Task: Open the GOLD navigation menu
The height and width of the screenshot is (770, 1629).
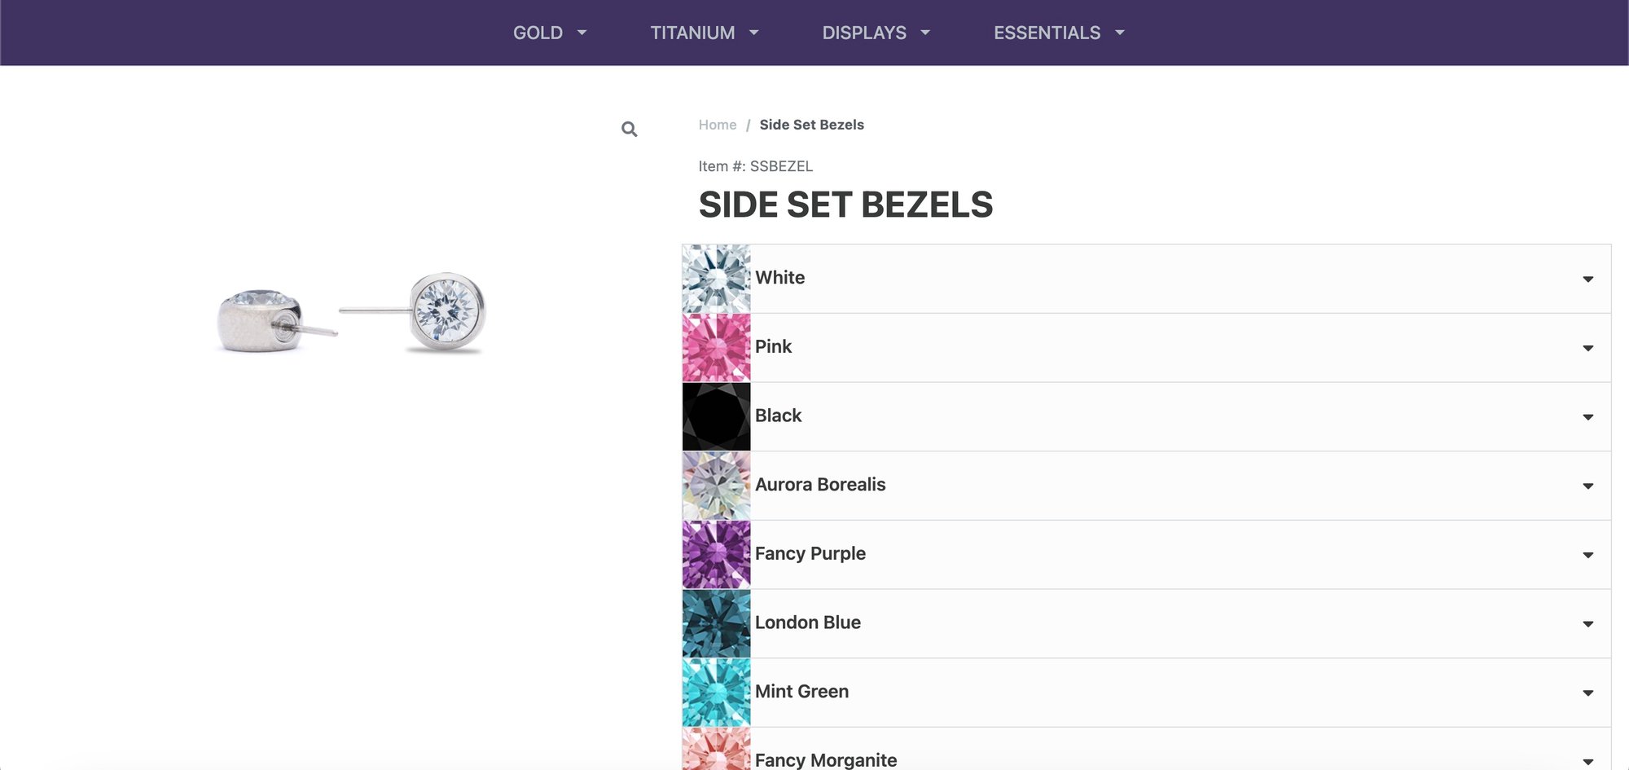Action: [x=549, y=33]
